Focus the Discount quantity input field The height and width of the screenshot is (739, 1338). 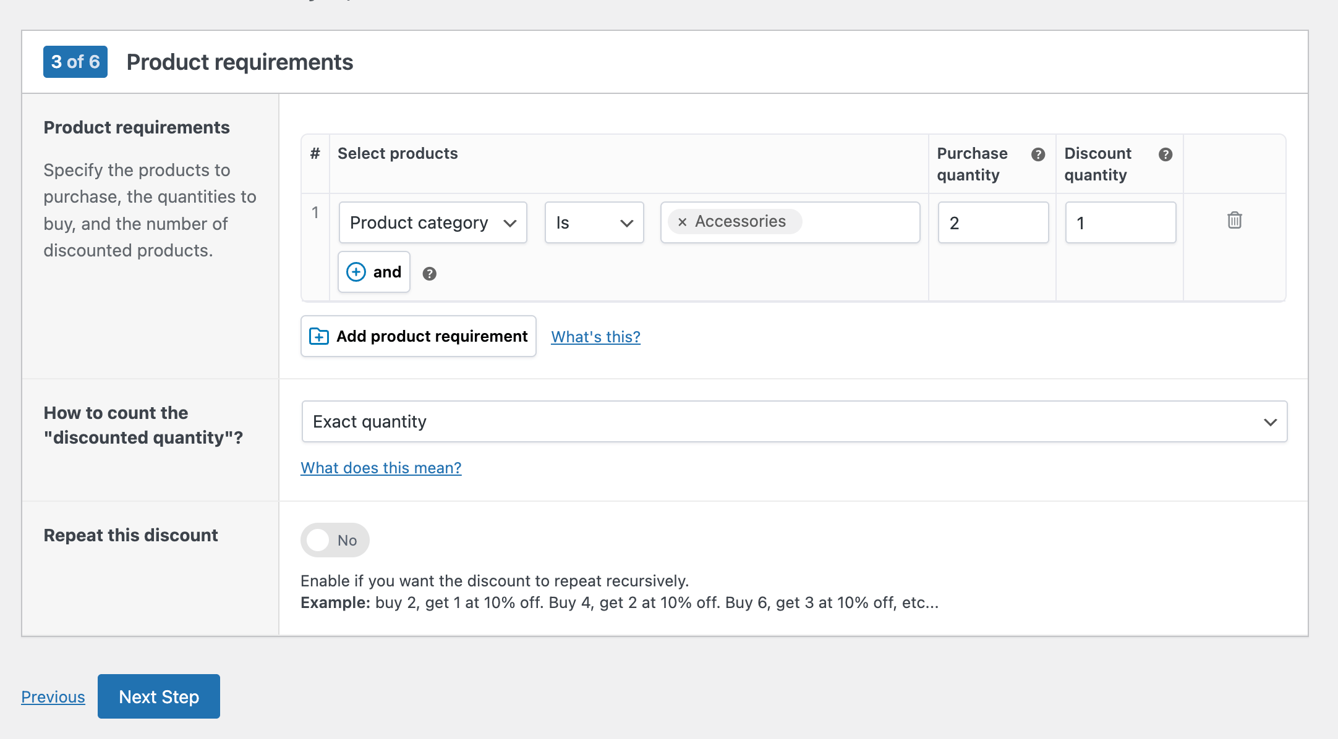pyautogui.click(x=1120, y=222)
